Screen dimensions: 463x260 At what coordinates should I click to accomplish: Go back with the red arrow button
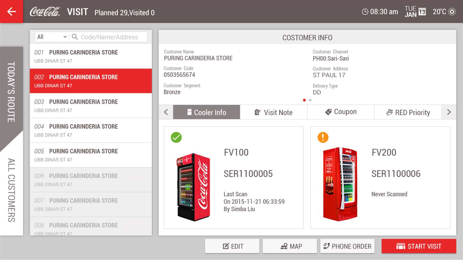coord(12,12)
